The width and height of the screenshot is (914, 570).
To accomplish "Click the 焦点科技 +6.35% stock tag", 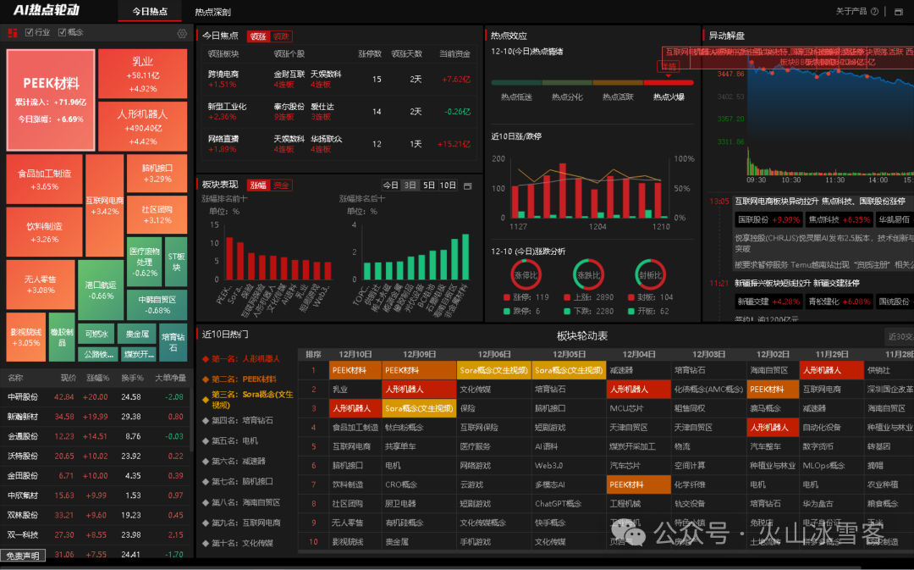I will point(840,220).
